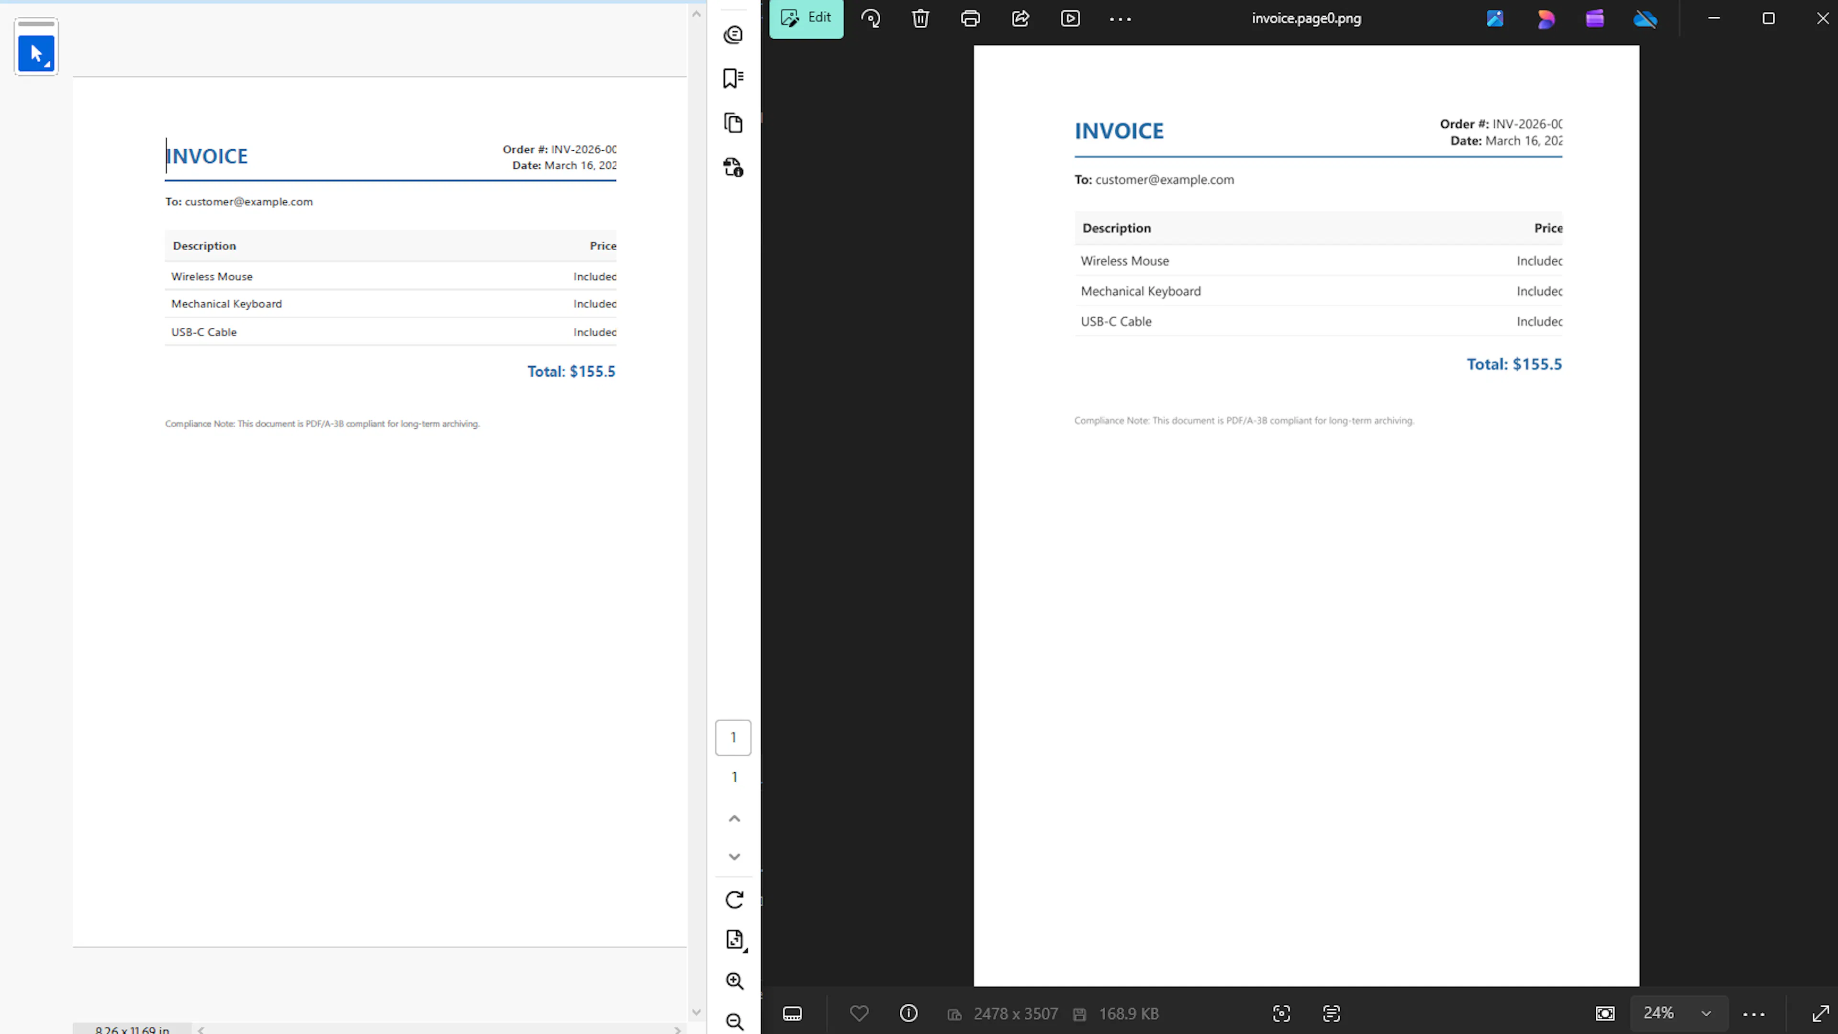The image size is (1838, 1034).
Task: Open the Scan text icon in Photos
Action: tap(1332, 1013)
